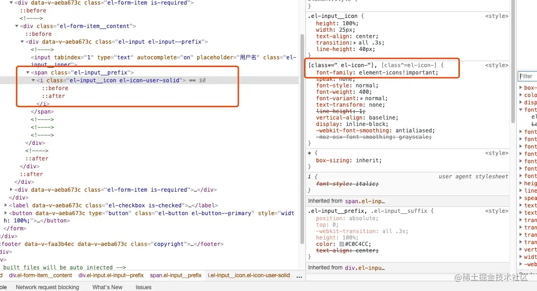The width and height of the screenshot is (537, 291).
Task: Select the closing </form> tag row
Action: pyautogui.click(x=15, y=228)
